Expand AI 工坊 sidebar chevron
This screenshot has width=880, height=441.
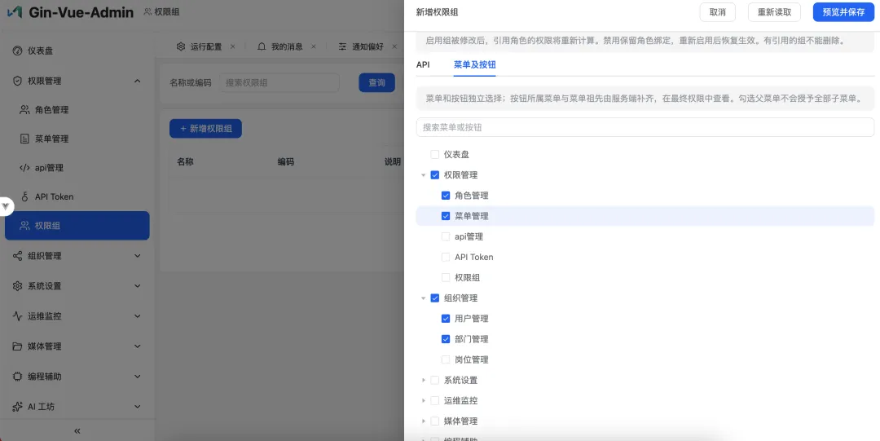click(x=138, y=406)
